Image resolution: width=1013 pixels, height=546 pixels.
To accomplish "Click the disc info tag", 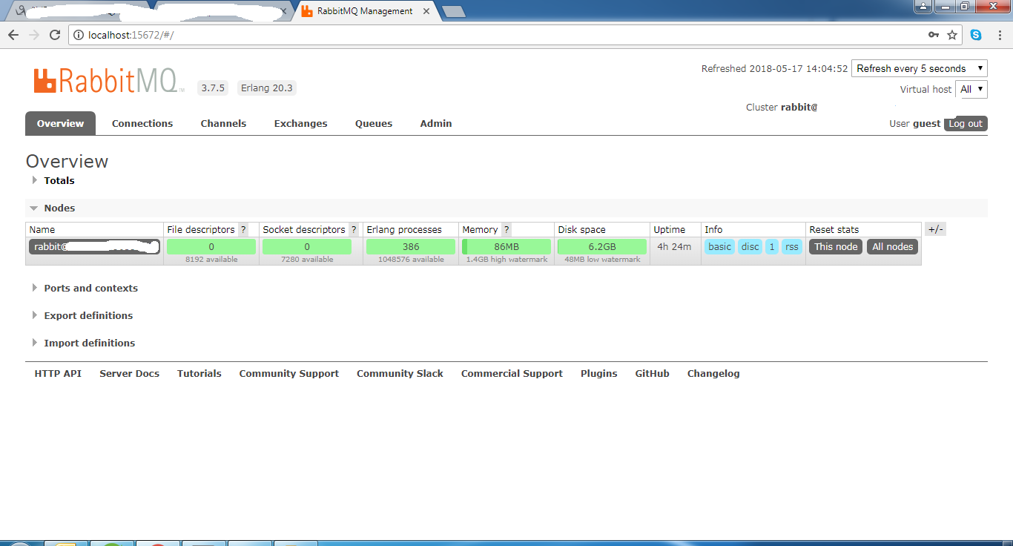I will coord(750,246).
